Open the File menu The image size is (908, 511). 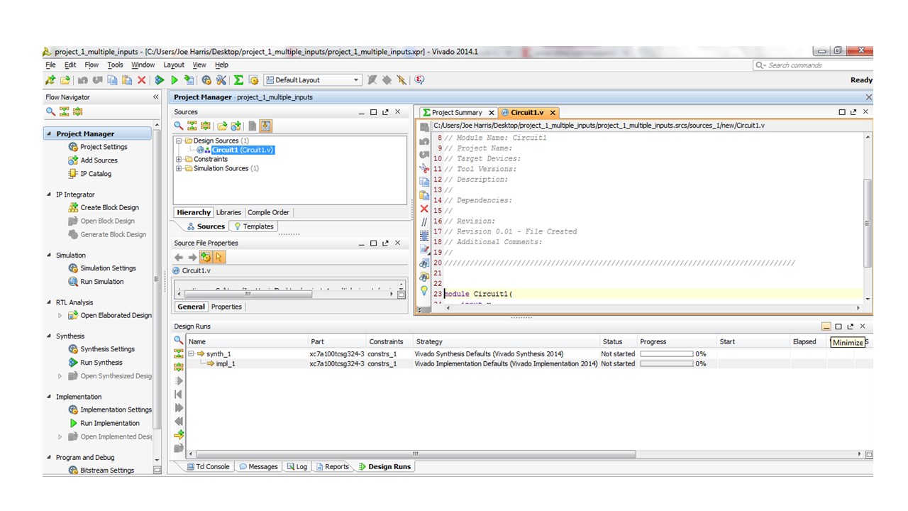[50, 65]
